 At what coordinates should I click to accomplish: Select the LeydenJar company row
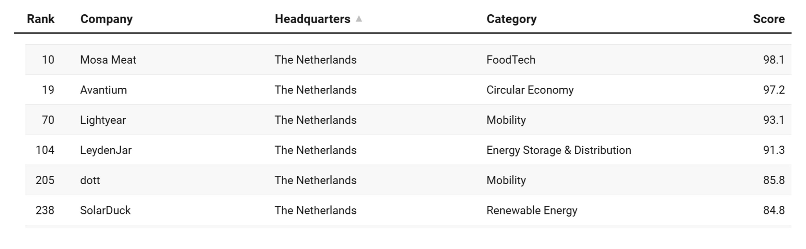click(x=106, y=150)
